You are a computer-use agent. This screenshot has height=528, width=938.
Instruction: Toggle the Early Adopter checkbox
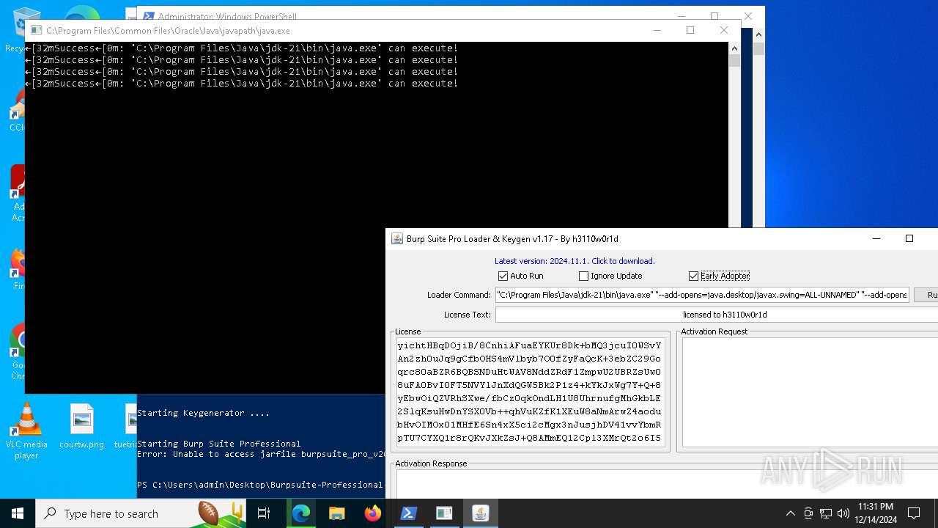pyautogui.click(x=693, y=276)
